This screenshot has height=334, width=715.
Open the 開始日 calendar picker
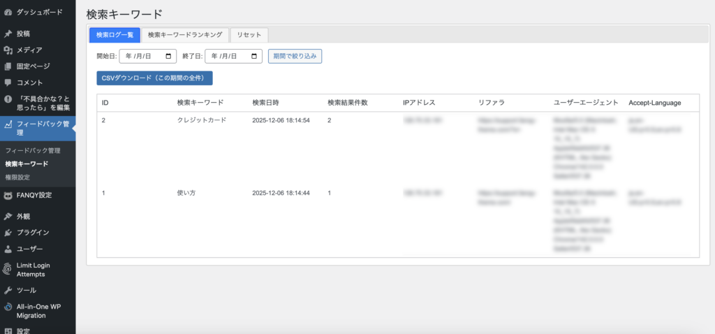point(168,56)
